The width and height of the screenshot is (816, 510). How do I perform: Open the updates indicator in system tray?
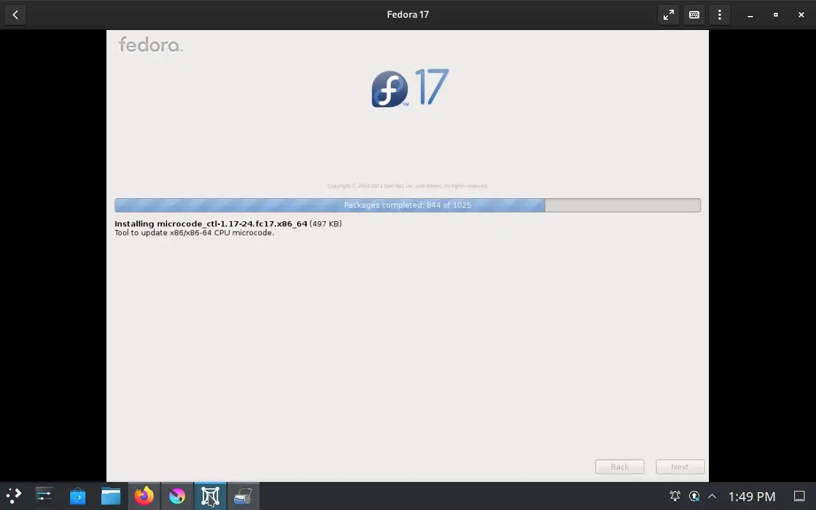694,496
